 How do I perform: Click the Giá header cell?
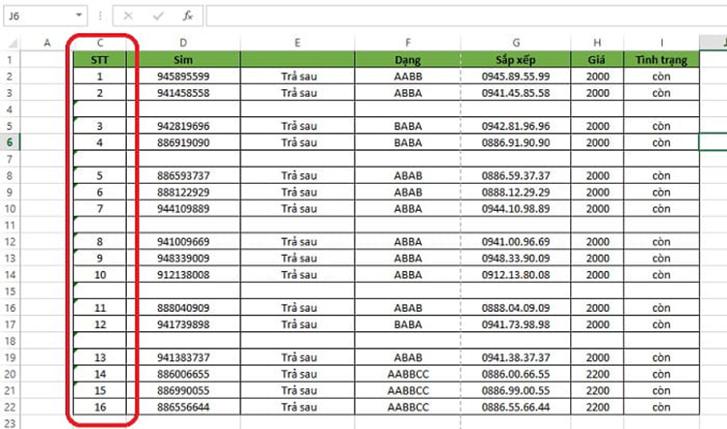point(597,60)
